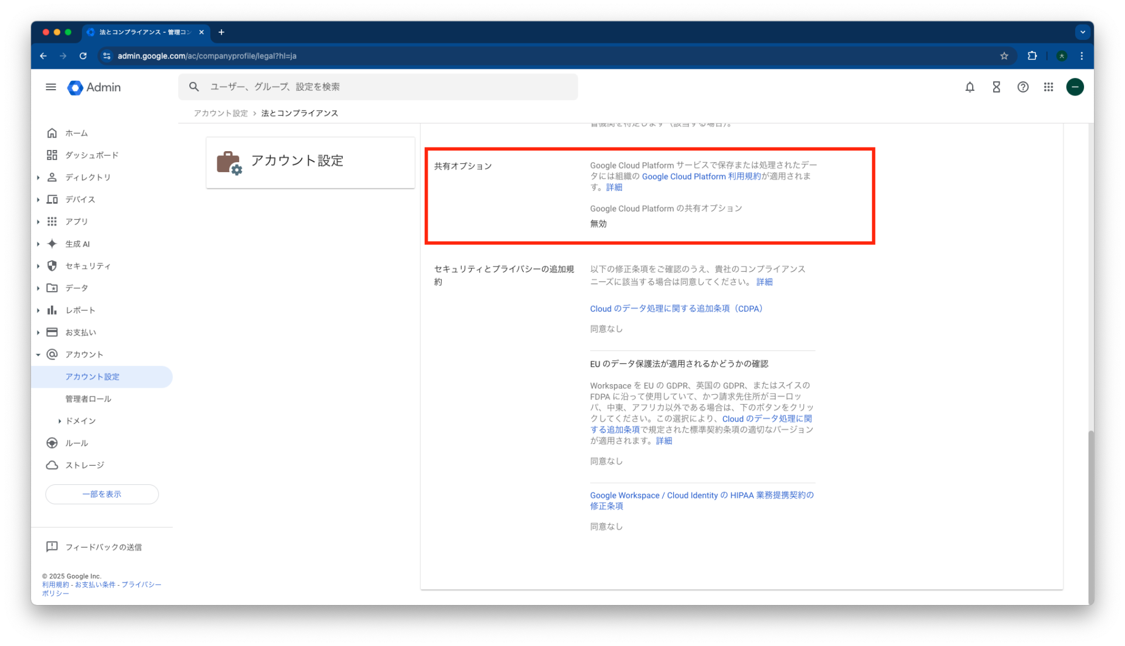Click the dashboard icon in sidebar
1125x646 pixels.
[52, 155]
